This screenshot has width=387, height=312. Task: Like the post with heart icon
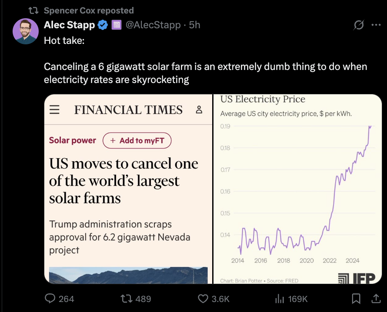tap(203, 299)
